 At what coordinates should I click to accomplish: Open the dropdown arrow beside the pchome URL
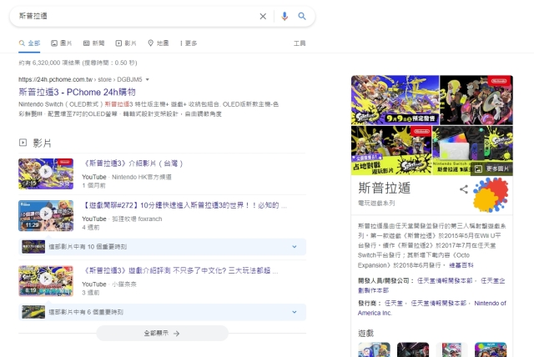pos(148,80)
